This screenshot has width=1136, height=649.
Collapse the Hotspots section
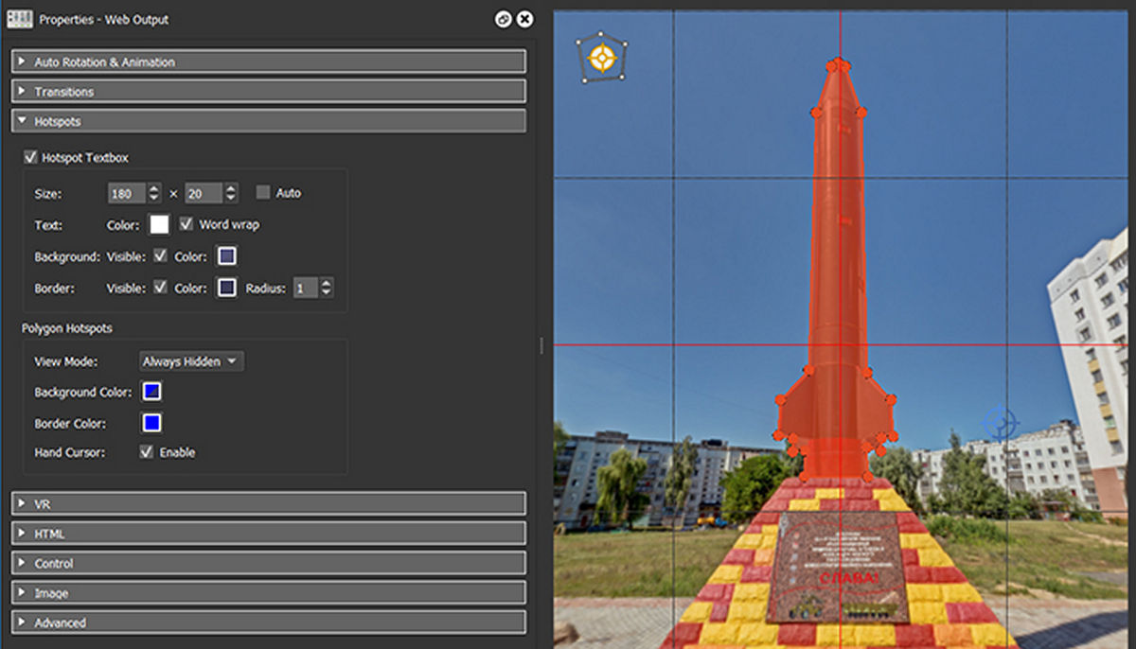pos(269,121)
